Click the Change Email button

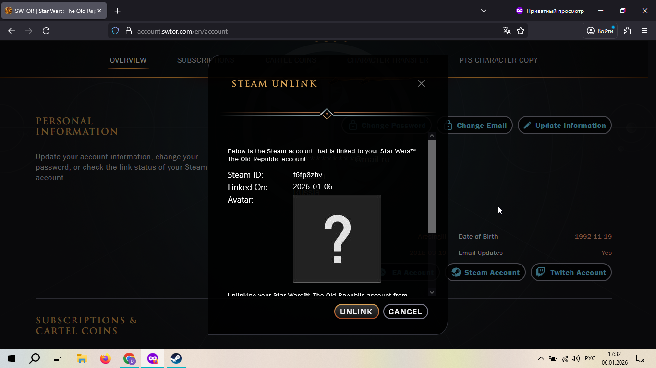[x=474, y=125]
